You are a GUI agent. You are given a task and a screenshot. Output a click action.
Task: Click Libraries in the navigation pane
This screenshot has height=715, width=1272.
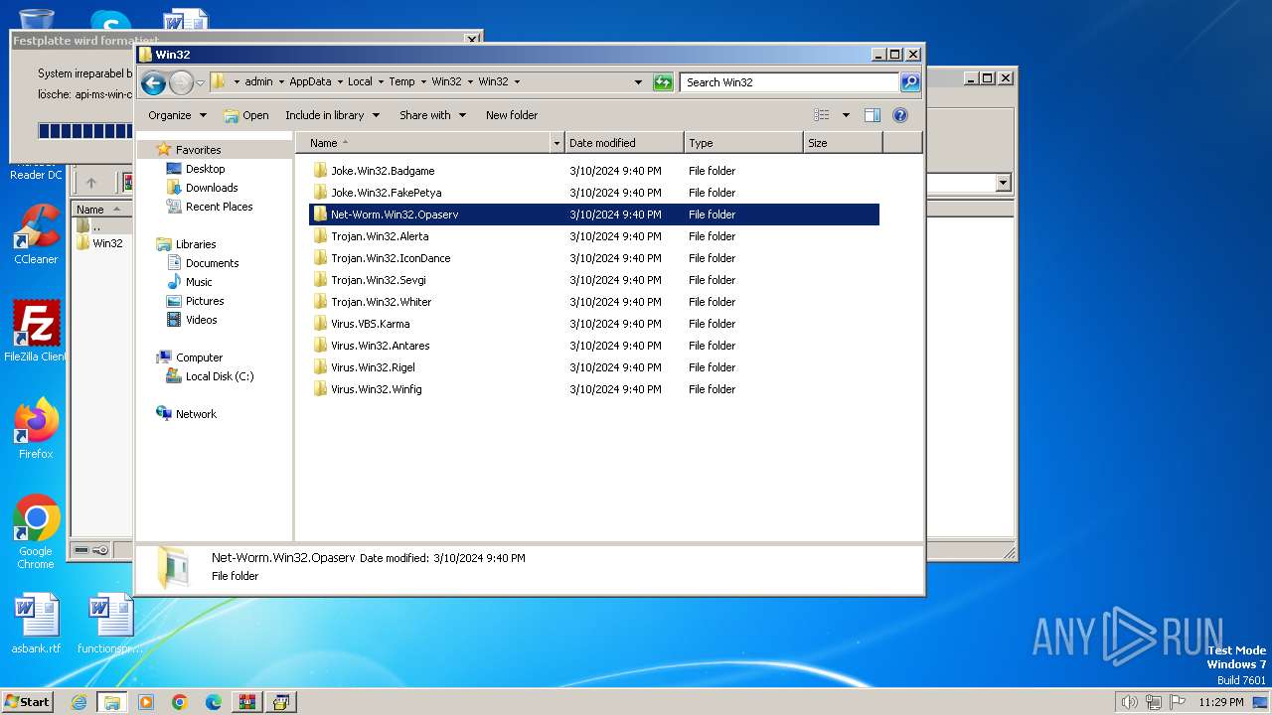click(x=196, y=244)
